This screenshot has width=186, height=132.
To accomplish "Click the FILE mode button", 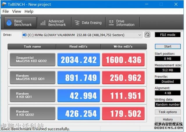I will pyautogui.click(x=168, y=35).
